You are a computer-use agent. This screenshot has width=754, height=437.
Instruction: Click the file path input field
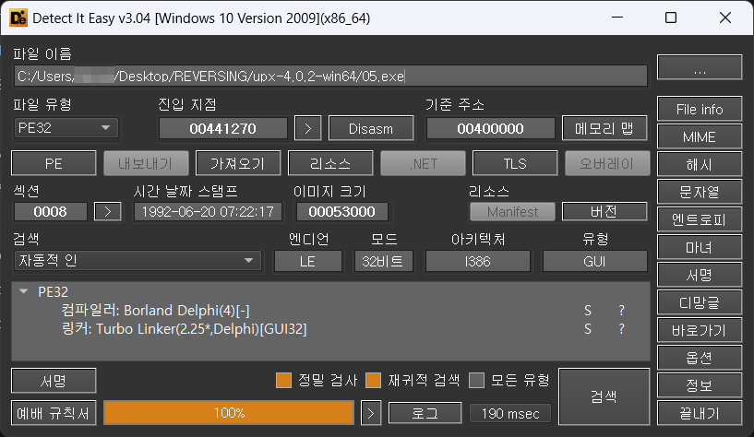pos(330,77)
